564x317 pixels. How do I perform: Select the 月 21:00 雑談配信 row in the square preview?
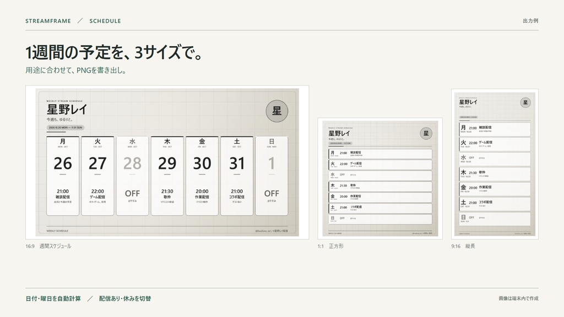click(380, 154)
